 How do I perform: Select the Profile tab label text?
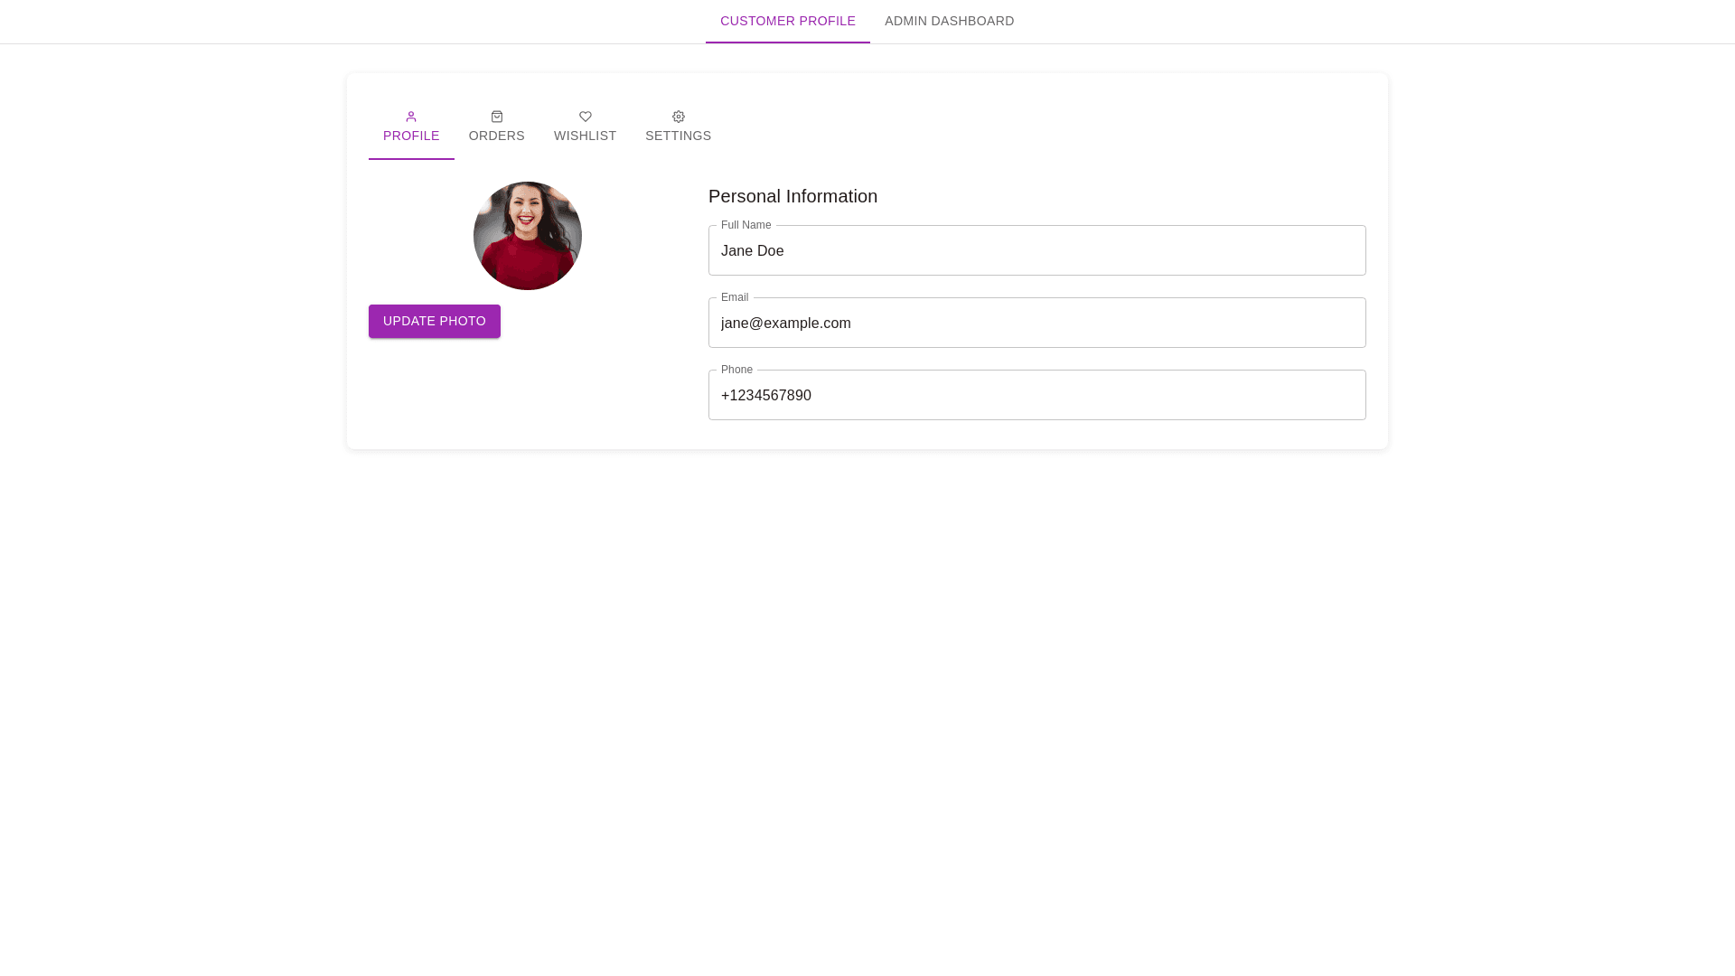coord(411,136)
